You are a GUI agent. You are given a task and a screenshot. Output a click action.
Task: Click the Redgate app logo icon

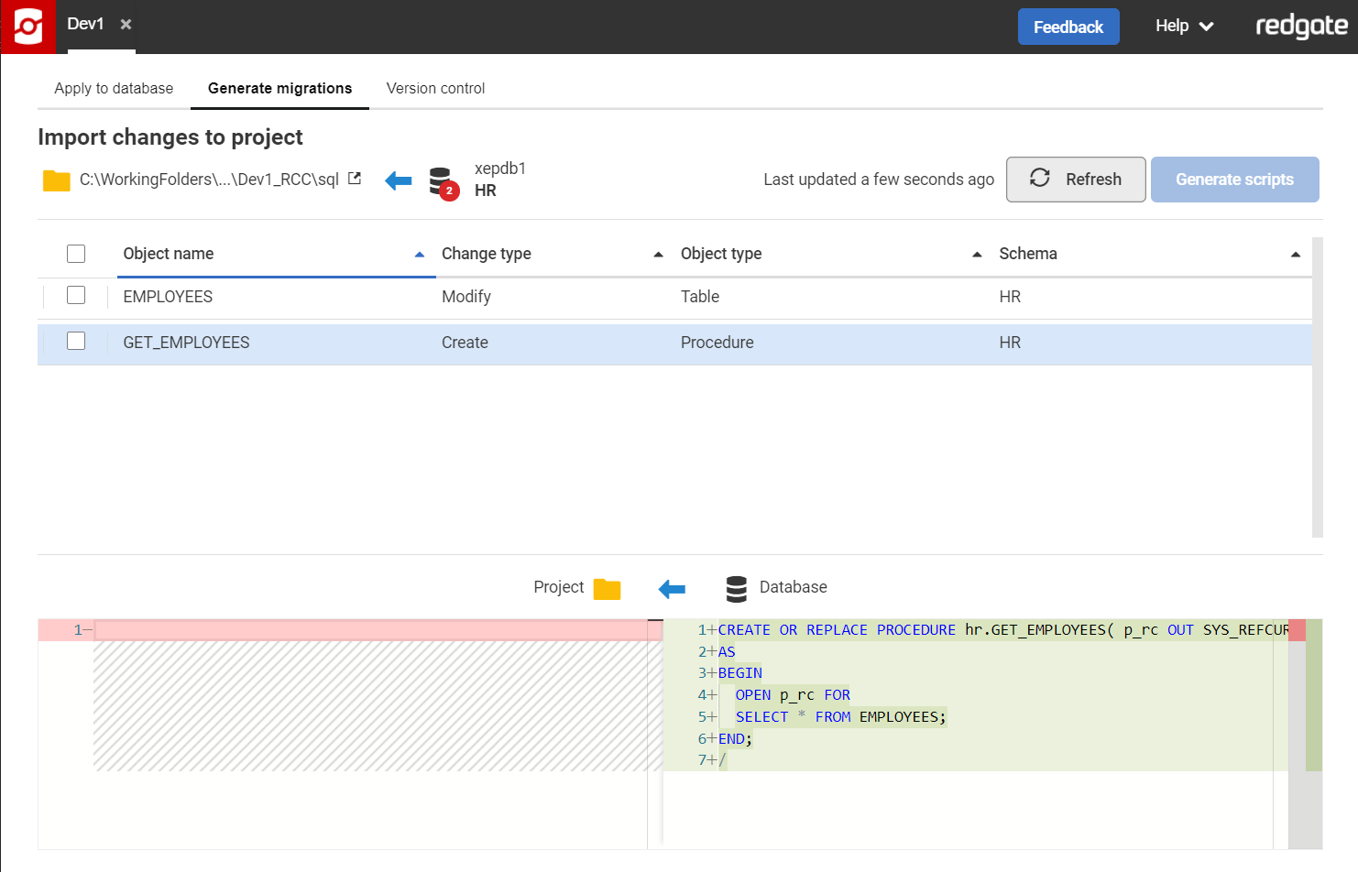pyautogui.click(x=27, y=27)
